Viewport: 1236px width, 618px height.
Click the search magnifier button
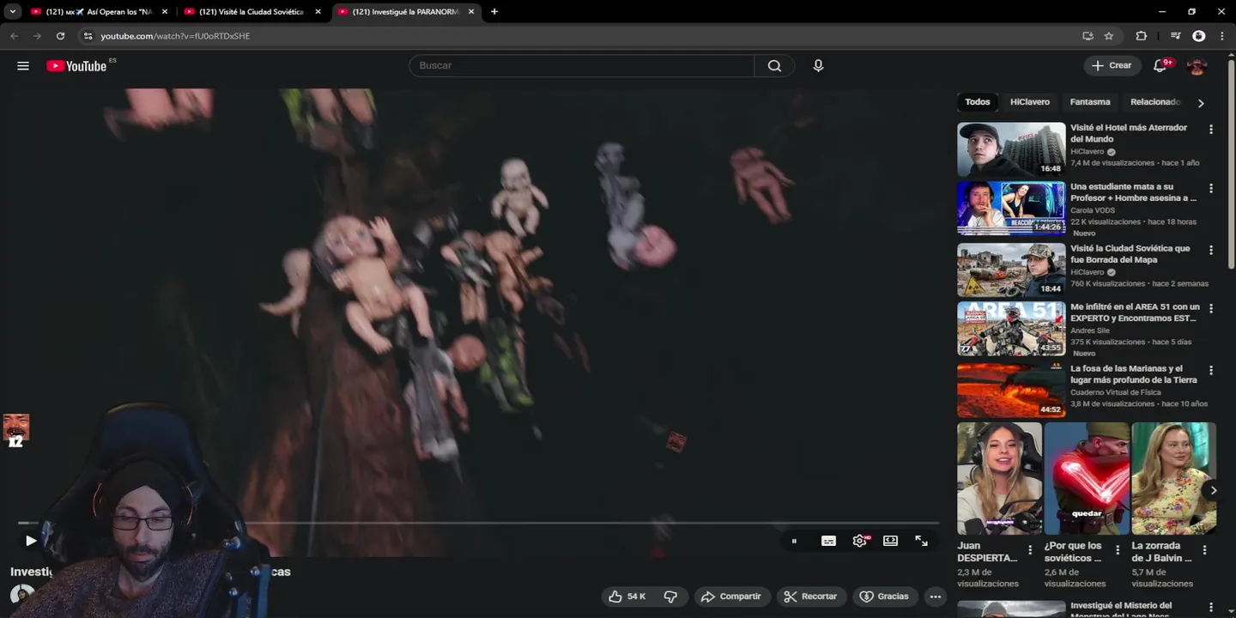click(774, 66)
